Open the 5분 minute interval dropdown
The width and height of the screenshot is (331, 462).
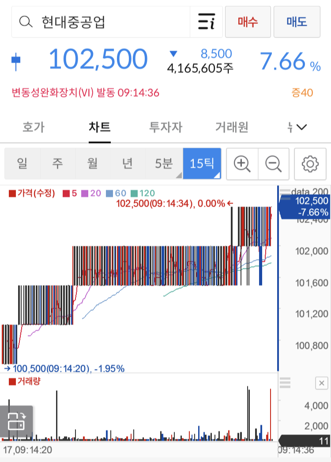(x=164, y=163)
